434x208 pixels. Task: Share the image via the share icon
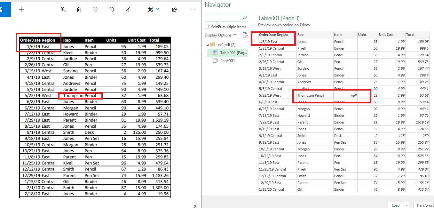175,10
